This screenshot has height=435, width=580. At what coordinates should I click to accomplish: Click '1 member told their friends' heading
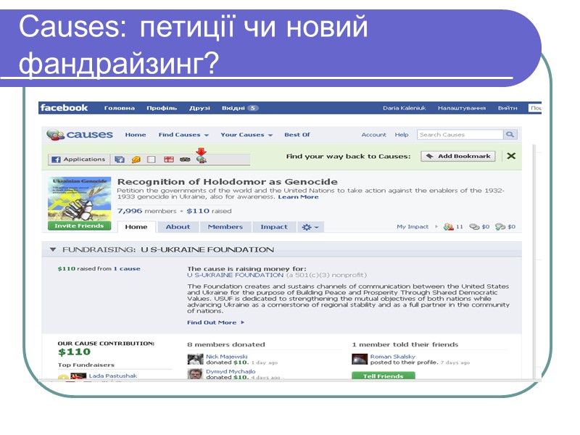tap(405, 344)
